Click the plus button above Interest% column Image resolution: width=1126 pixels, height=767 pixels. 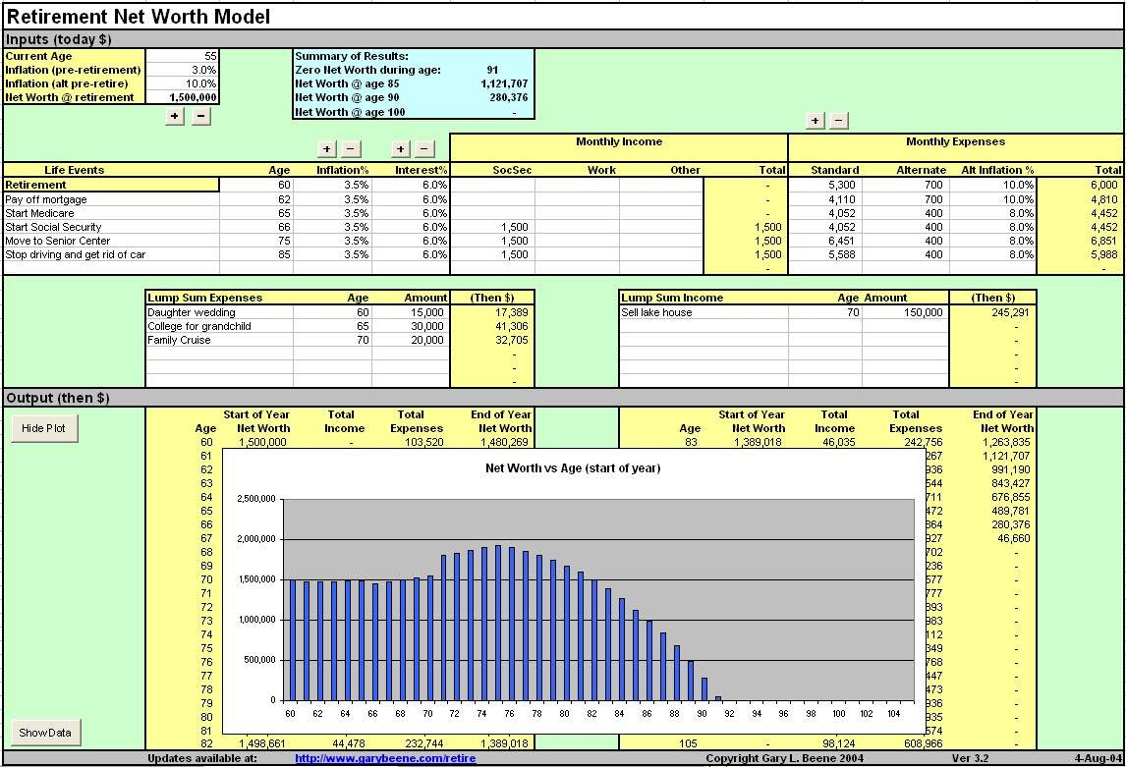click(x=400, y=149)
